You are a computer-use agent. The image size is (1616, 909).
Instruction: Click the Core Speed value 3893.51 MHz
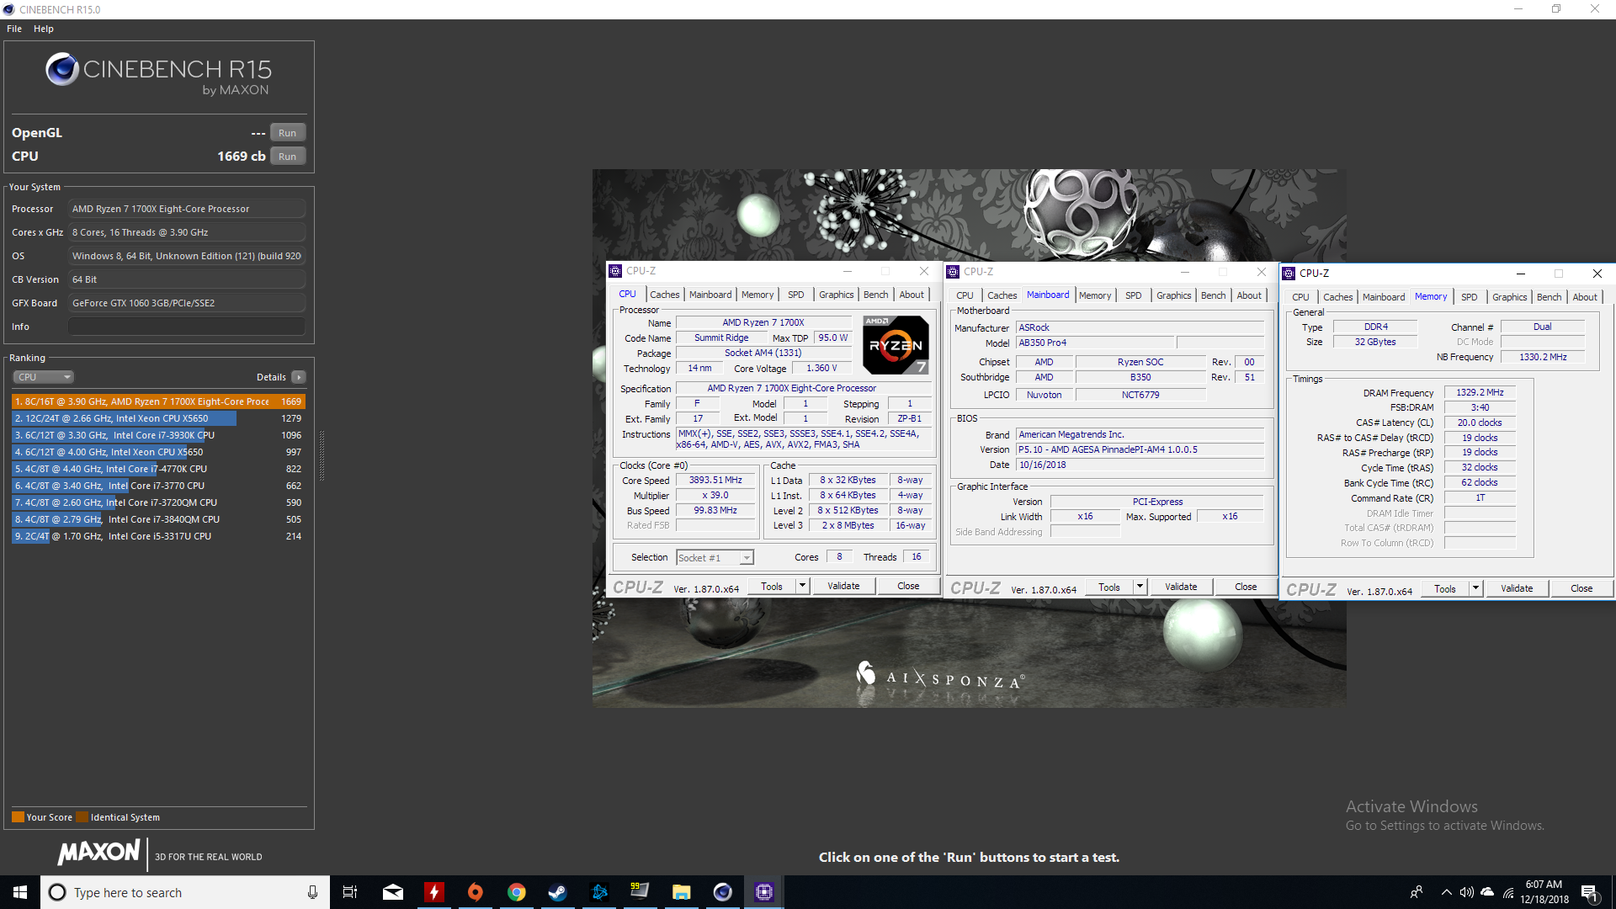point(715,480)
